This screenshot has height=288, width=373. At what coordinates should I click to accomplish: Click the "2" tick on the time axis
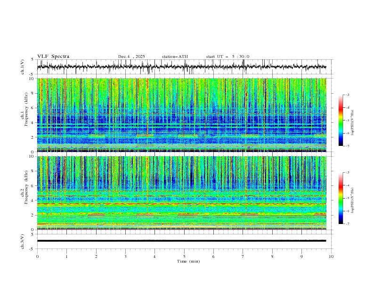[x=96, y=256]
